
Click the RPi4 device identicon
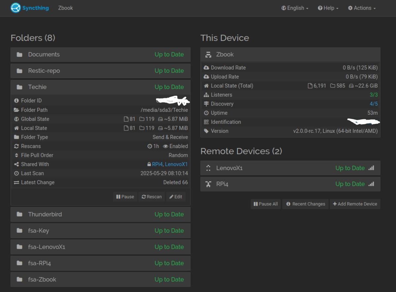[x=208, y=184]
